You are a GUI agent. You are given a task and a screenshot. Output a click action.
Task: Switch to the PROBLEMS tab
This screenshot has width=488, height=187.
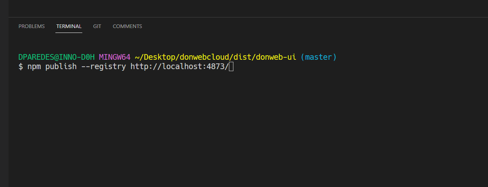click(31, 26)
